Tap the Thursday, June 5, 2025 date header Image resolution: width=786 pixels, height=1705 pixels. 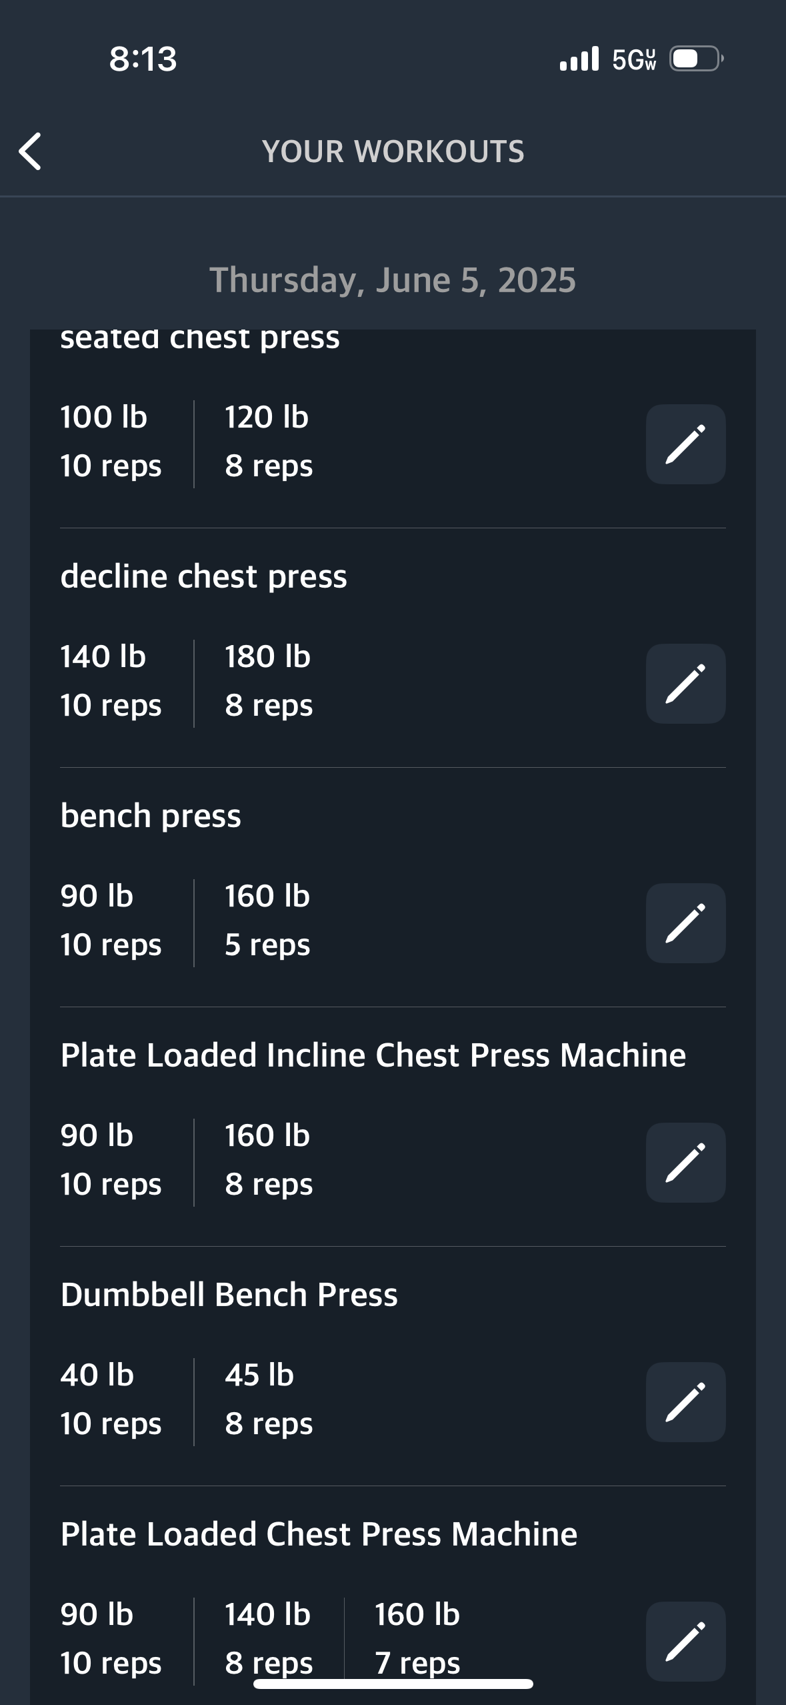[393, 280]
